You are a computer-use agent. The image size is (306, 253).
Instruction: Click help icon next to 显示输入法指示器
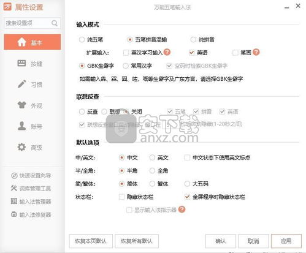182,210
